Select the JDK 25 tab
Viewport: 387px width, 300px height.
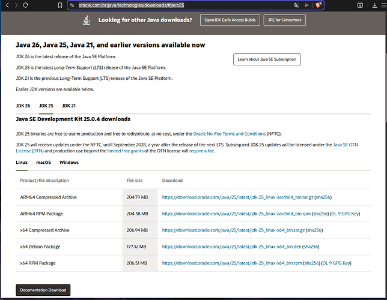click(x=46, y=106)
